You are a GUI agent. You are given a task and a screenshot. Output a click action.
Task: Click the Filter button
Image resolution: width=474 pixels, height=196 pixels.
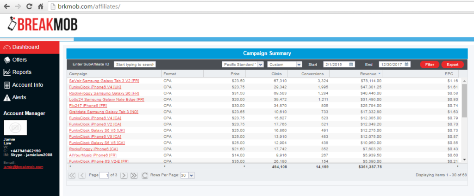[x=430, y=65]
